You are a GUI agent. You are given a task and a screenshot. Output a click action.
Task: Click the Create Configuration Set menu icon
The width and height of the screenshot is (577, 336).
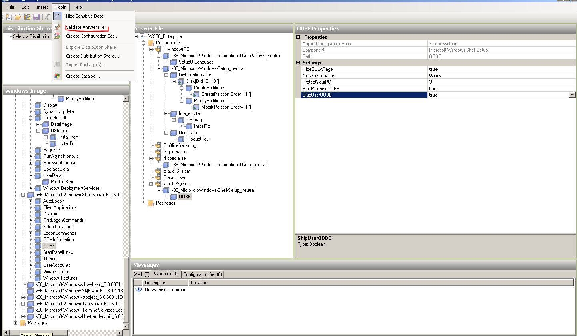pyautogui.click(x=57, y=36)
